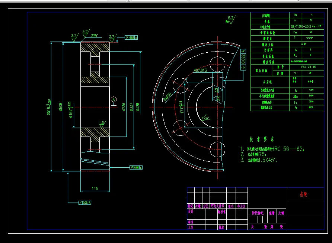Viewport: 332px width, 243px height.
Task: Select the 40±0.013 keyway width dimension
Action: point(200,70)
